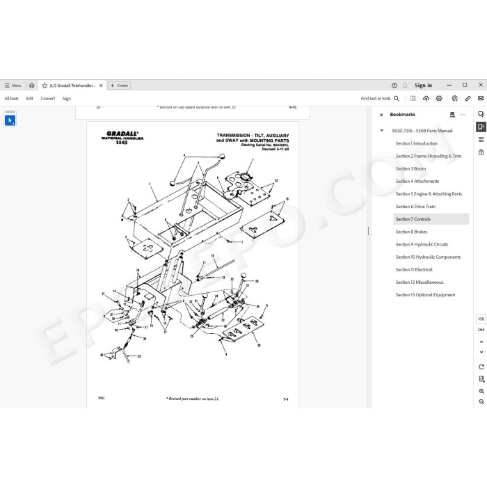Image resolution: width=487 pixels, height=487 pixels.
Task: Click the email envelope icon
Action: 481,99
